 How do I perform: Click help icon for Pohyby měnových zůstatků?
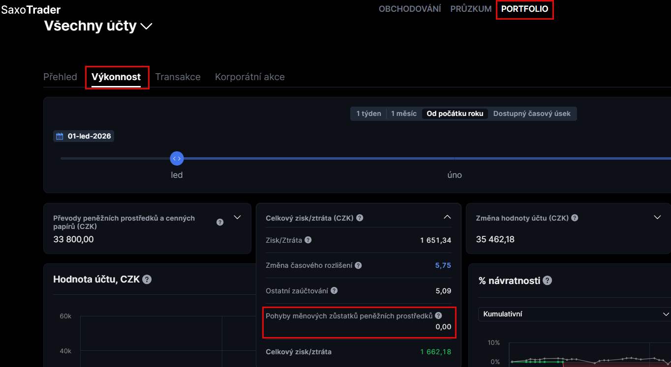438,316
